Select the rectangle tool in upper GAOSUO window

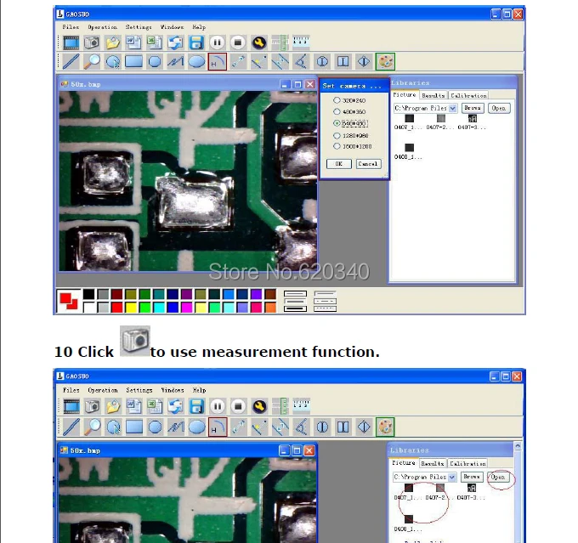pos(133,61)
